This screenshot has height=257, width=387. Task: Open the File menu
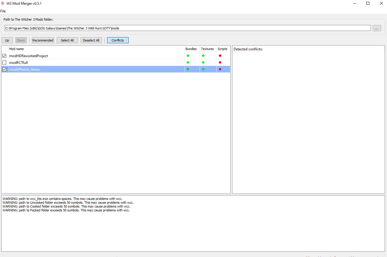(x=3, y=11)
